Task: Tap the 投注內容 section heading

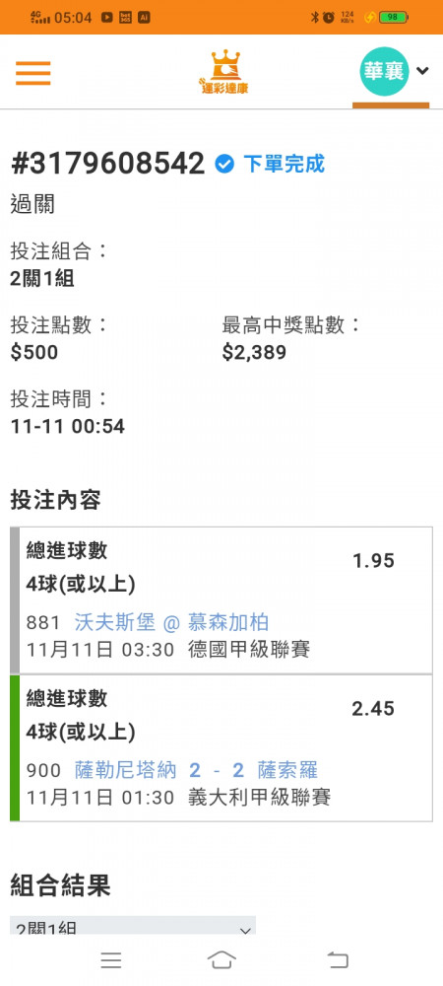Action: pyautogui.click(x=55, y=501)
